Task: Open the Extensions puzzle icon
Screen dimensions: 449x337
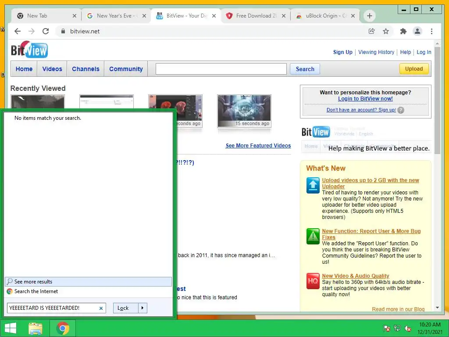Action: click(x=403, y=31)
